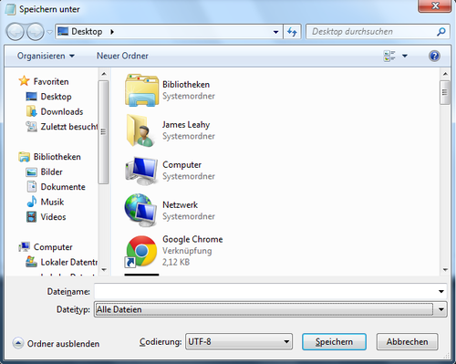Open the address bar history dropdown
The width and height of the screenshot is (456, 364).
[275, 32]
